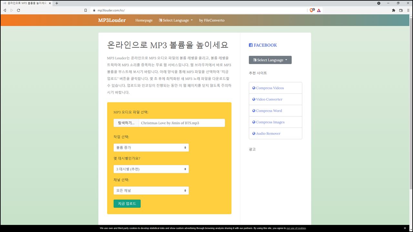Open the Compress Videos link
Screen dimensions: 413x232
[x=270, y=88]
